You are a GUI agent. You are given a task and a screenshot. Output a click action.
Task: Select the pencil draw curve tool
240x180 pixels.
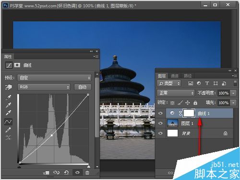tap(8, 130)
